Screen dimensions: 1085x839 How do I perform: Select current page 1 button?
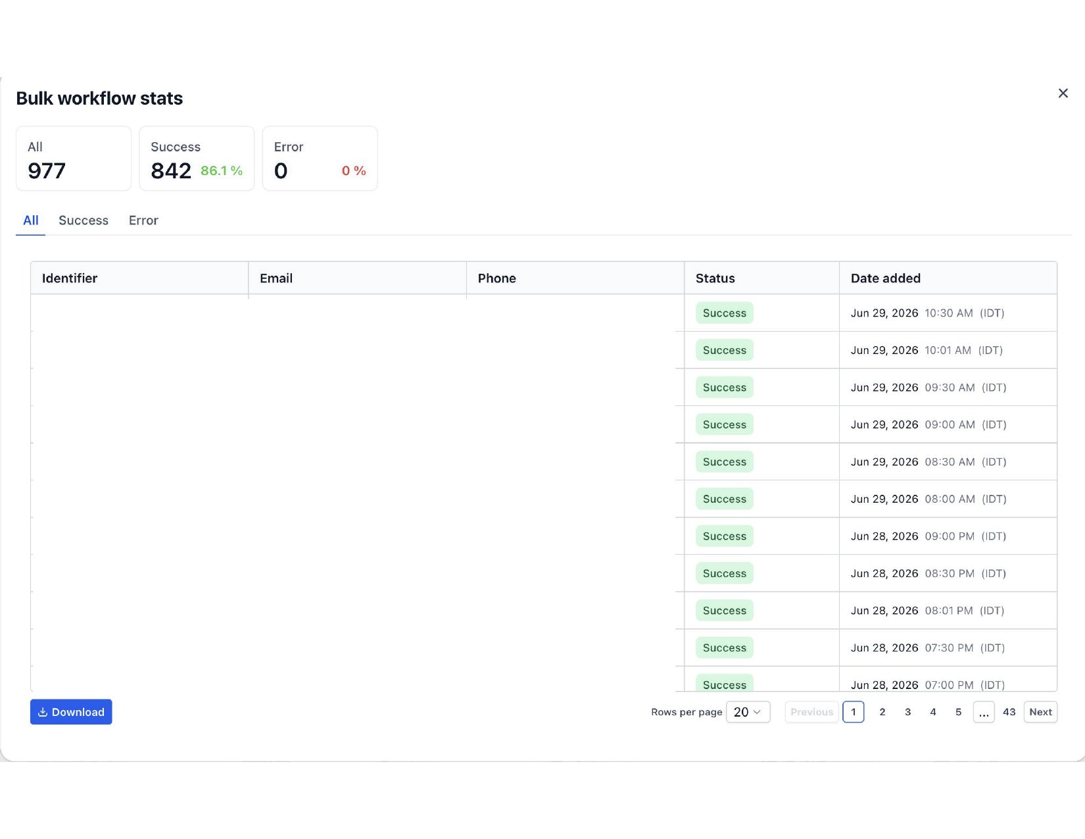[x=854, y=712]
